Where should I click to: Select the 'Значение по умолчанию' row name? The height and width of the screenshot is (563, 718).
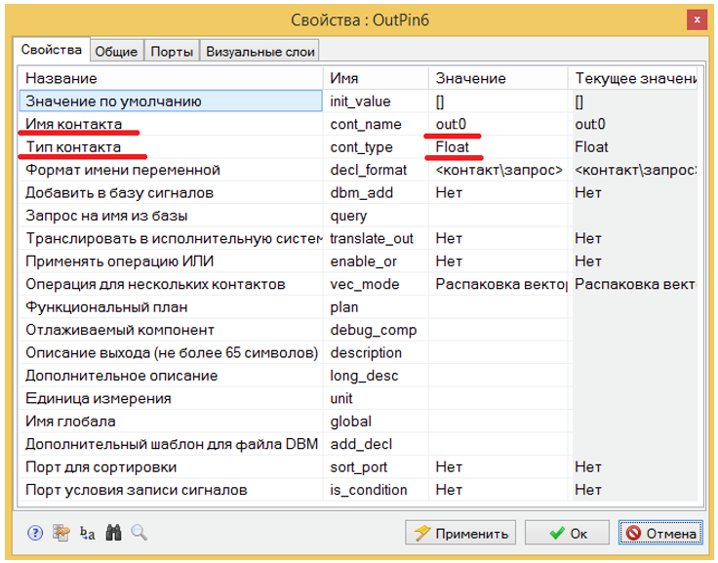[171, 101]
